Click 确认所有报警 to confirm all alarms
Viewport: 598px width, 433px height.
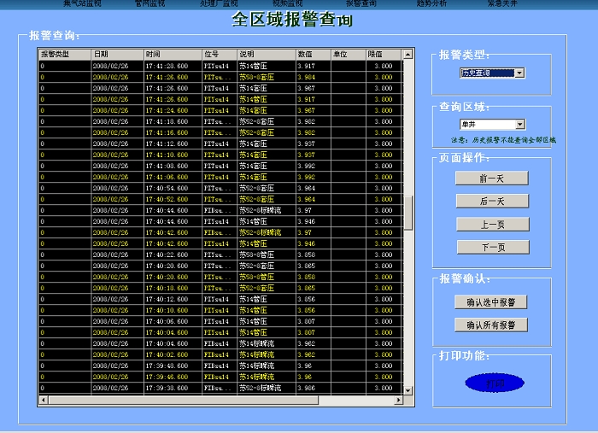click(491, 325)
